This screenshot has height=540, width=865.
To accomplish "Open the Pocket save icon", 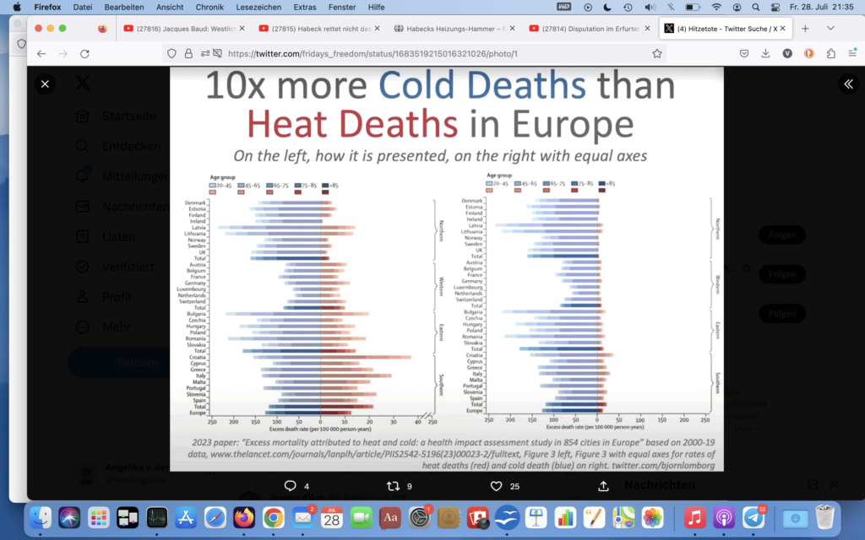I will 744,53.
